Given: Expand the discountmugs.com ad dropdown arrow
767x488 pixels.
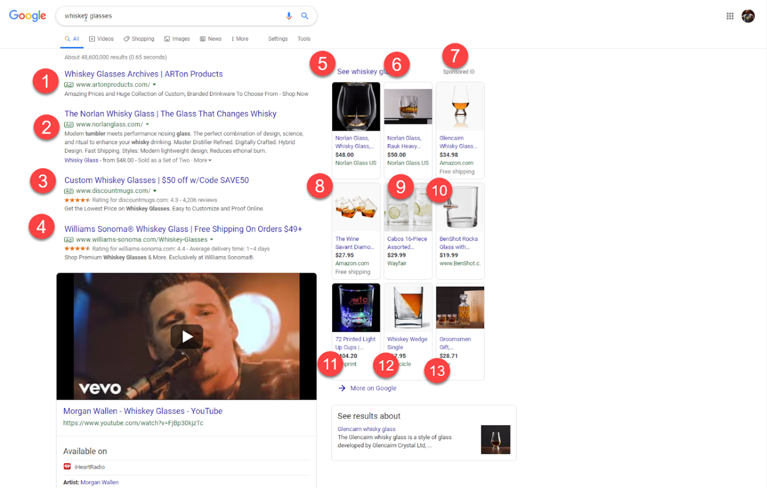Looking at the screenshot, I should [x=155, y=191].
